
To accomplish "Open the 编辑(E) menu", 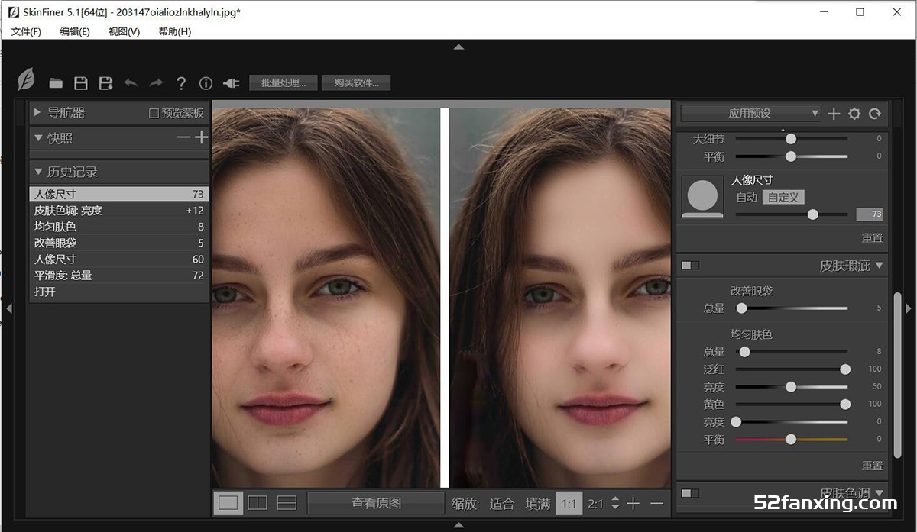I will click(x=75, y=31).
